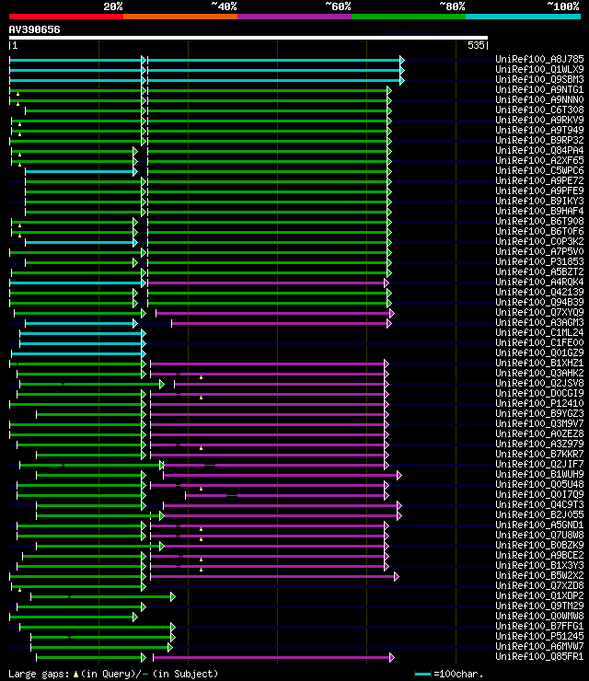
Task: Click the UniRef100_Q2JSV8 label
Action: point(539,383)
